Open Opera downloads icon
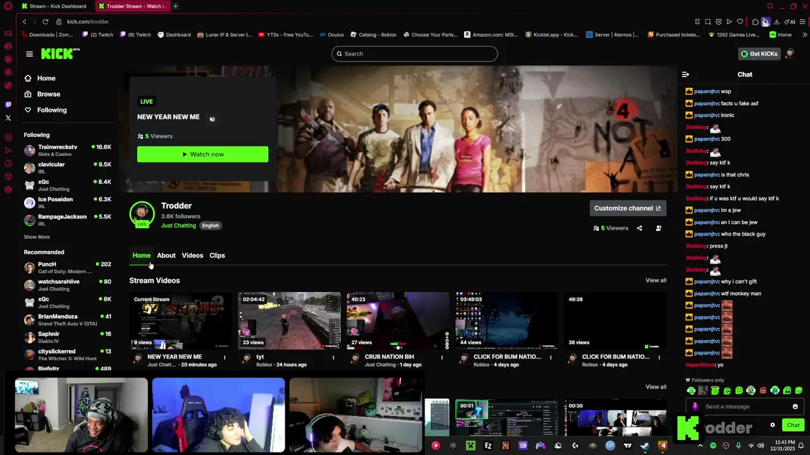This screenshot has height=455, width=810. [776, 21]
